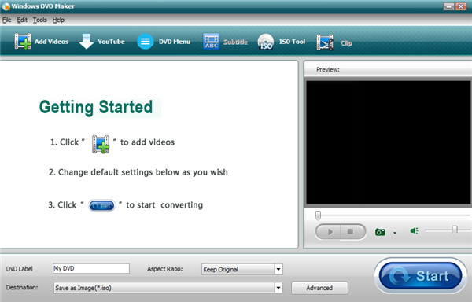
Task: Open the Clip scissors film icon
Action: [325, 42]
